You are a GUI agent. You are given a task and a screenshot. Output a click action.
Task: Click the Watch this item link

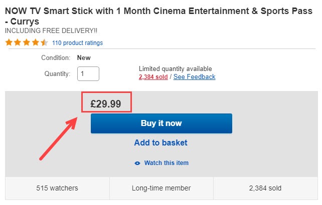(167, 163)
